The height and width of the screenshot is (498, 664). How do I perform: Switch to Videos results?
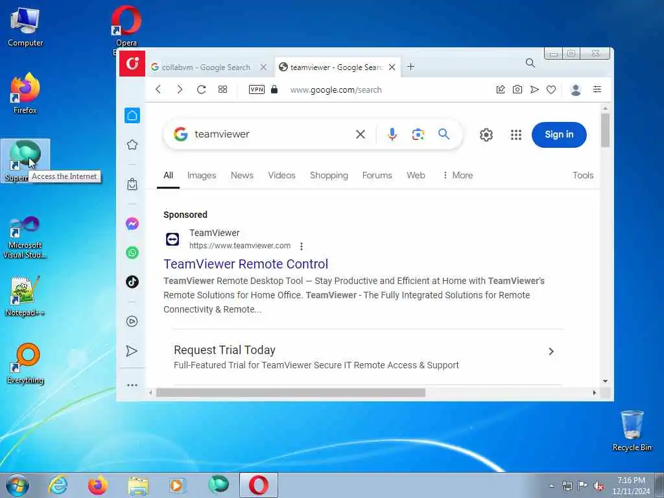point(281,175)
